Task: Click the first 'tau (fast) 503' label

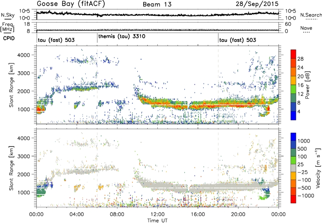Action: click(56, 40)
